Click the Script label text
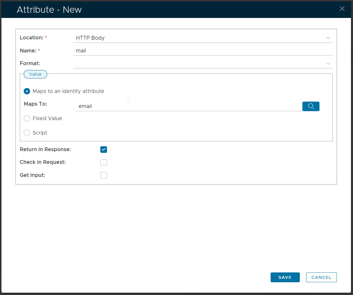Image resolution: width=353 pixels, height=295 pixels. point(40,133)
